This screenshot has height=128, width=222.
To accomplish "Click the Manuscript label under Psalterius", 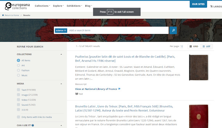I will 81,84.
